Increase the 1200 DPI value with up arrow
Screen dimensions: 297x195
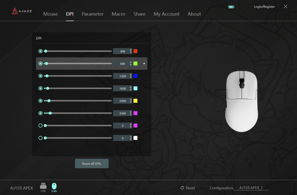131,75
